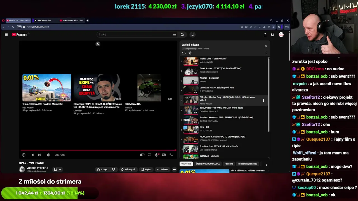Click the heart bookmark icon in address bar
358x201 pixels.
point(260,27)
